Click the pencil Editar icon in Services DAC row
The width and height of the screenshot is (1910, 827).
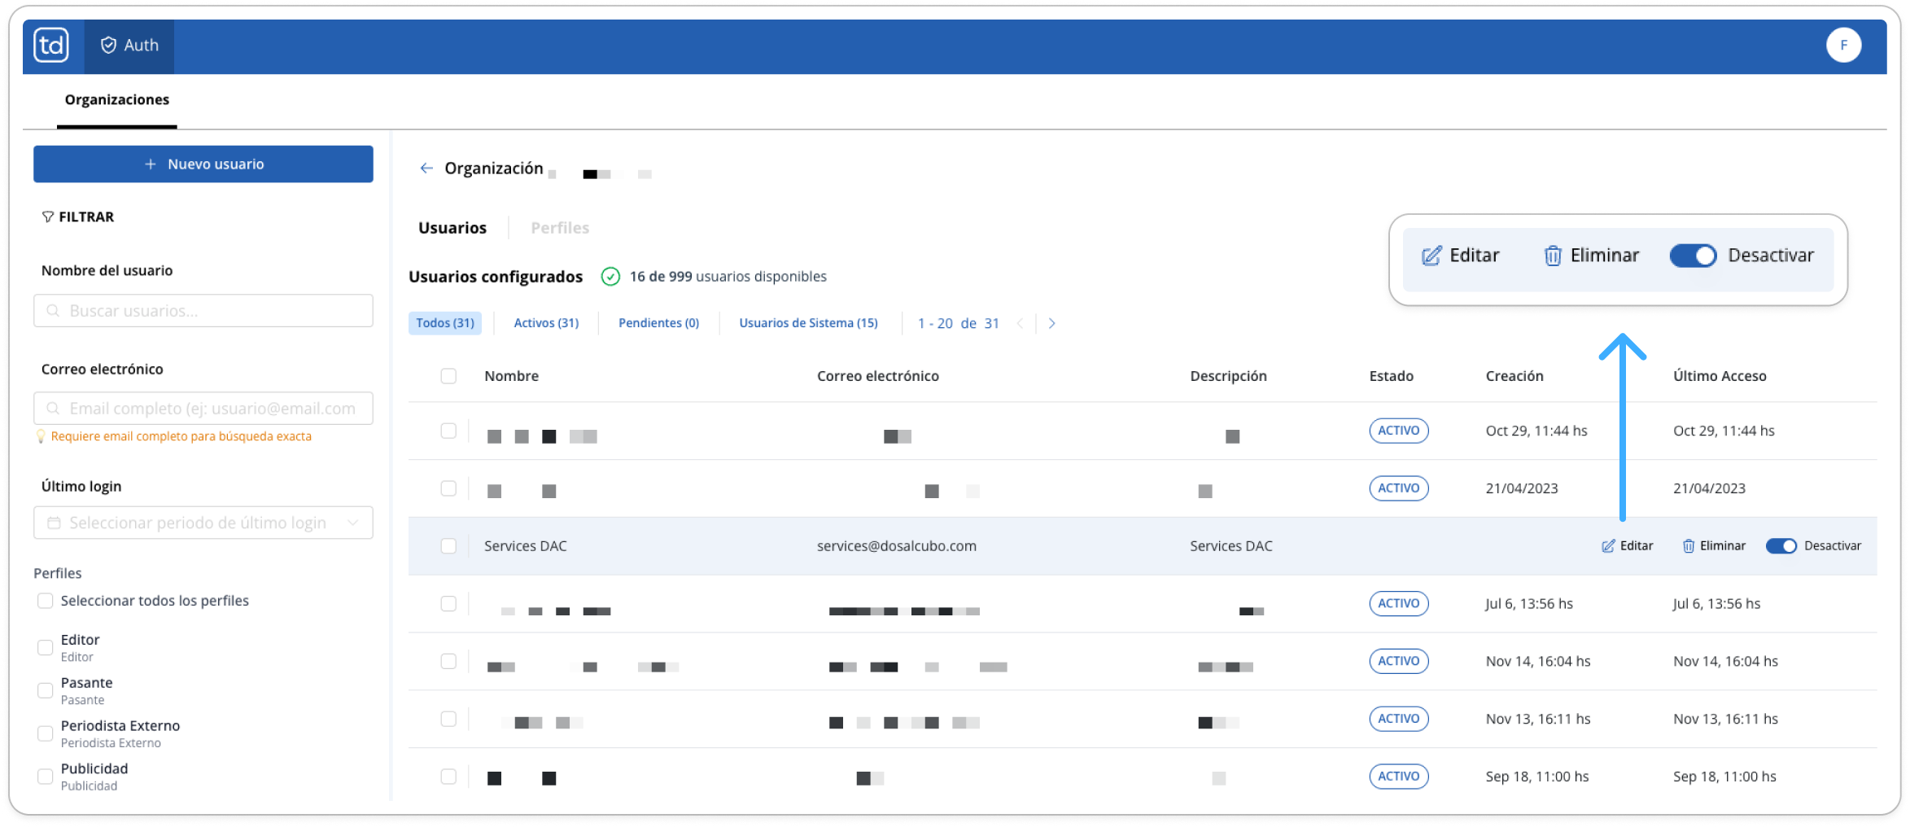tap(1608, 546)
